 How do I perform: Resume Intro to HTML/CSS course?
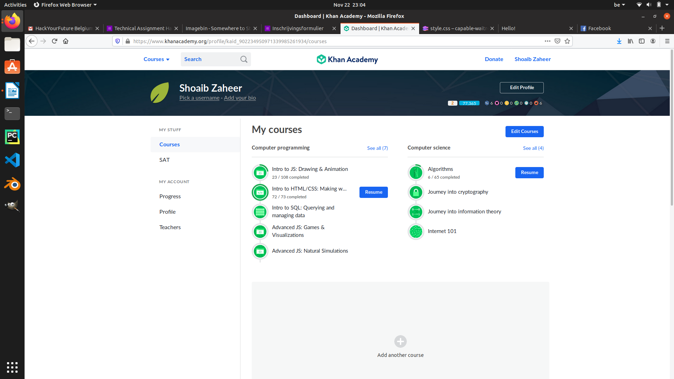pyautogui.click(x=374, y=192)
